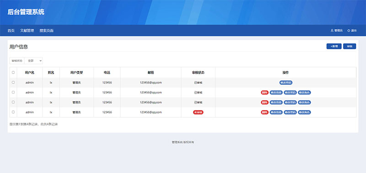The width and height of the screenshot is (366, 173).
Task: Click the 用户名 column header
Action: point(30,73)
